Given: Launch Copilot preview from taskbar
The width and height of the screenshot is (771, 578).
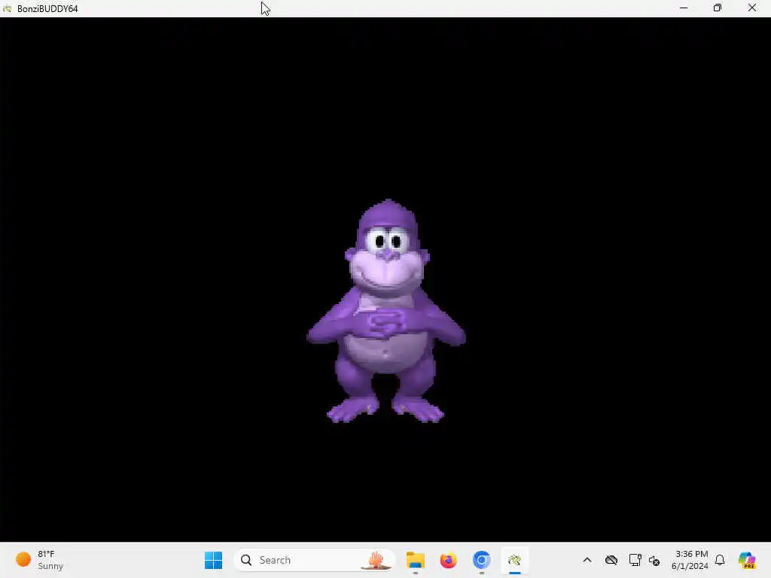Looking at the screenshot, I should (x=747, y=560).
